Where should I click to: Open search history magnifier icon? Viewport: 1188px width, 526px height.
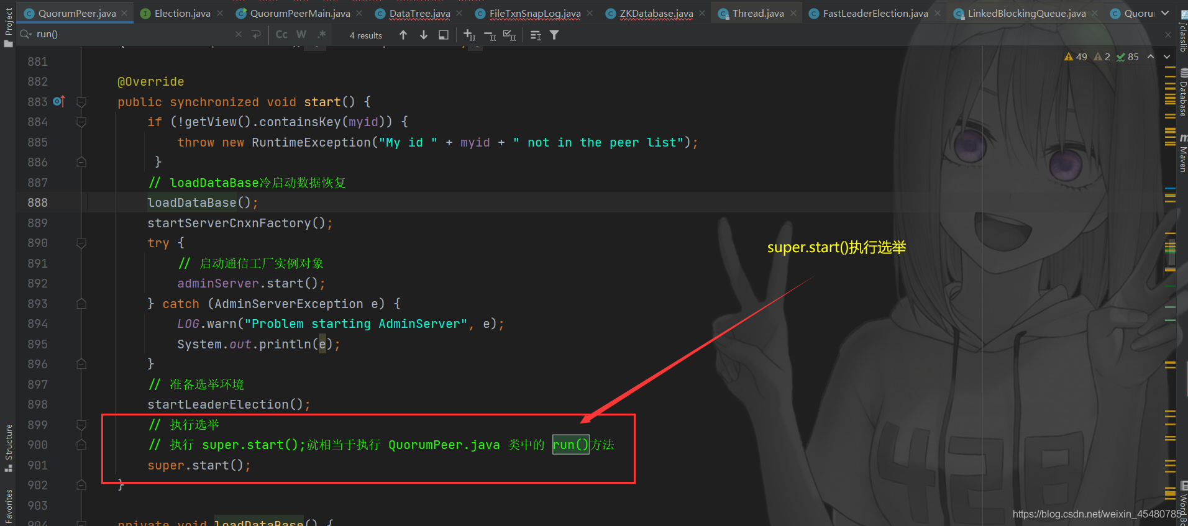click(26, 35)
